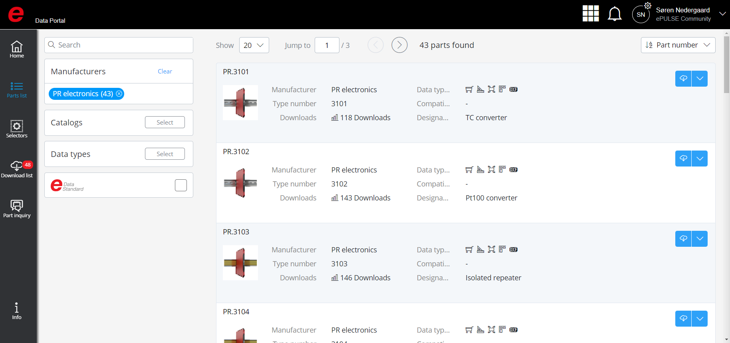Viewport: 730px width, 343px height.
Task: Open the Part number sort dropdown
Action: (678, 45)
